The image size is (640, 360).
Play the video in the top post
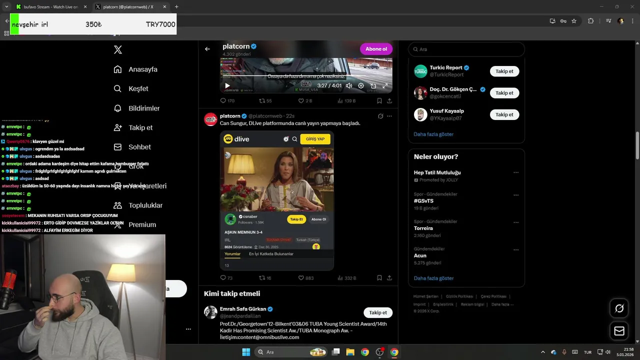(x=227, y=86)
